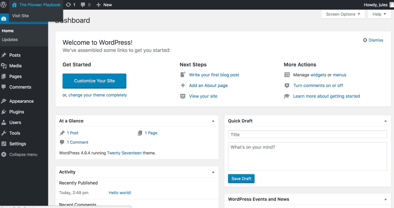Click the plus icon beside Add an About page

[x=183, y=85]
